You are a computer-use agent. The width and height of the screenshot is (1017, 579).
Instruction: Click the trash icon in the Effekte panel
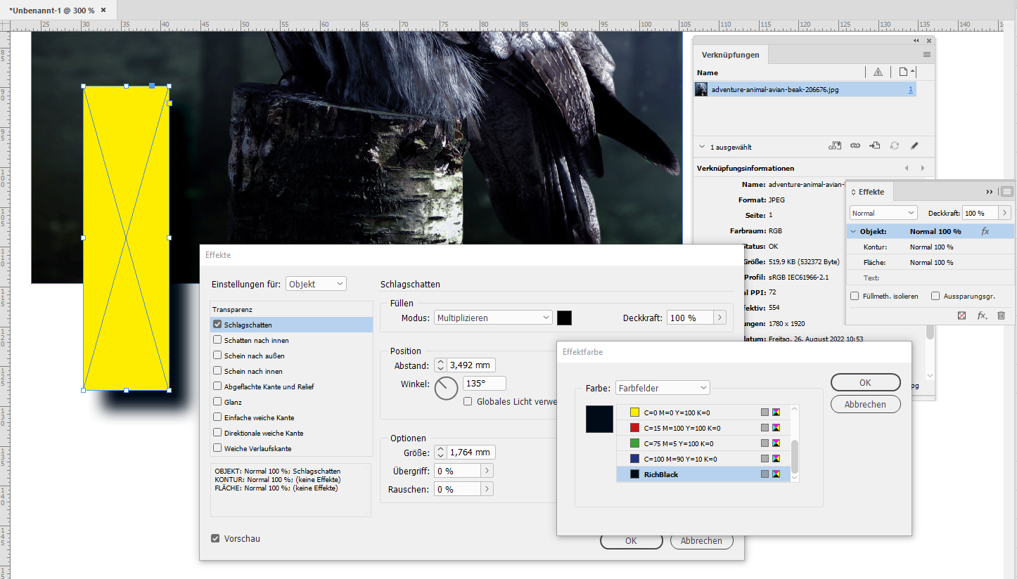coord(1001,315)
